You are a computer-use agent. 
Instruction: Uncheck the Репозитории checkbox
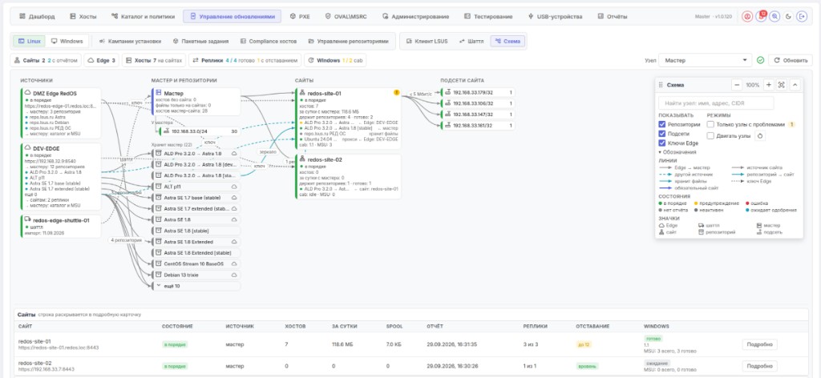click(x=662, y=124)
